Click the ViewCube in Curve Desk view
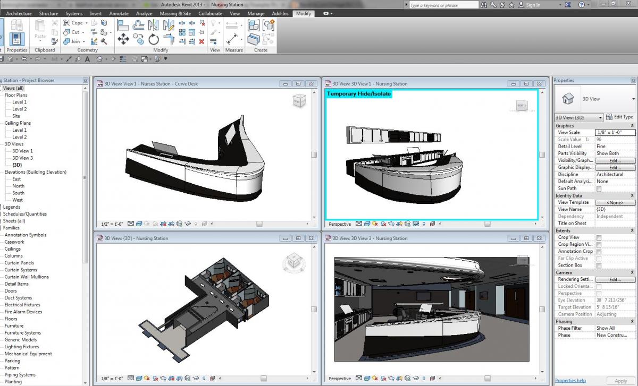 (299, 100)
